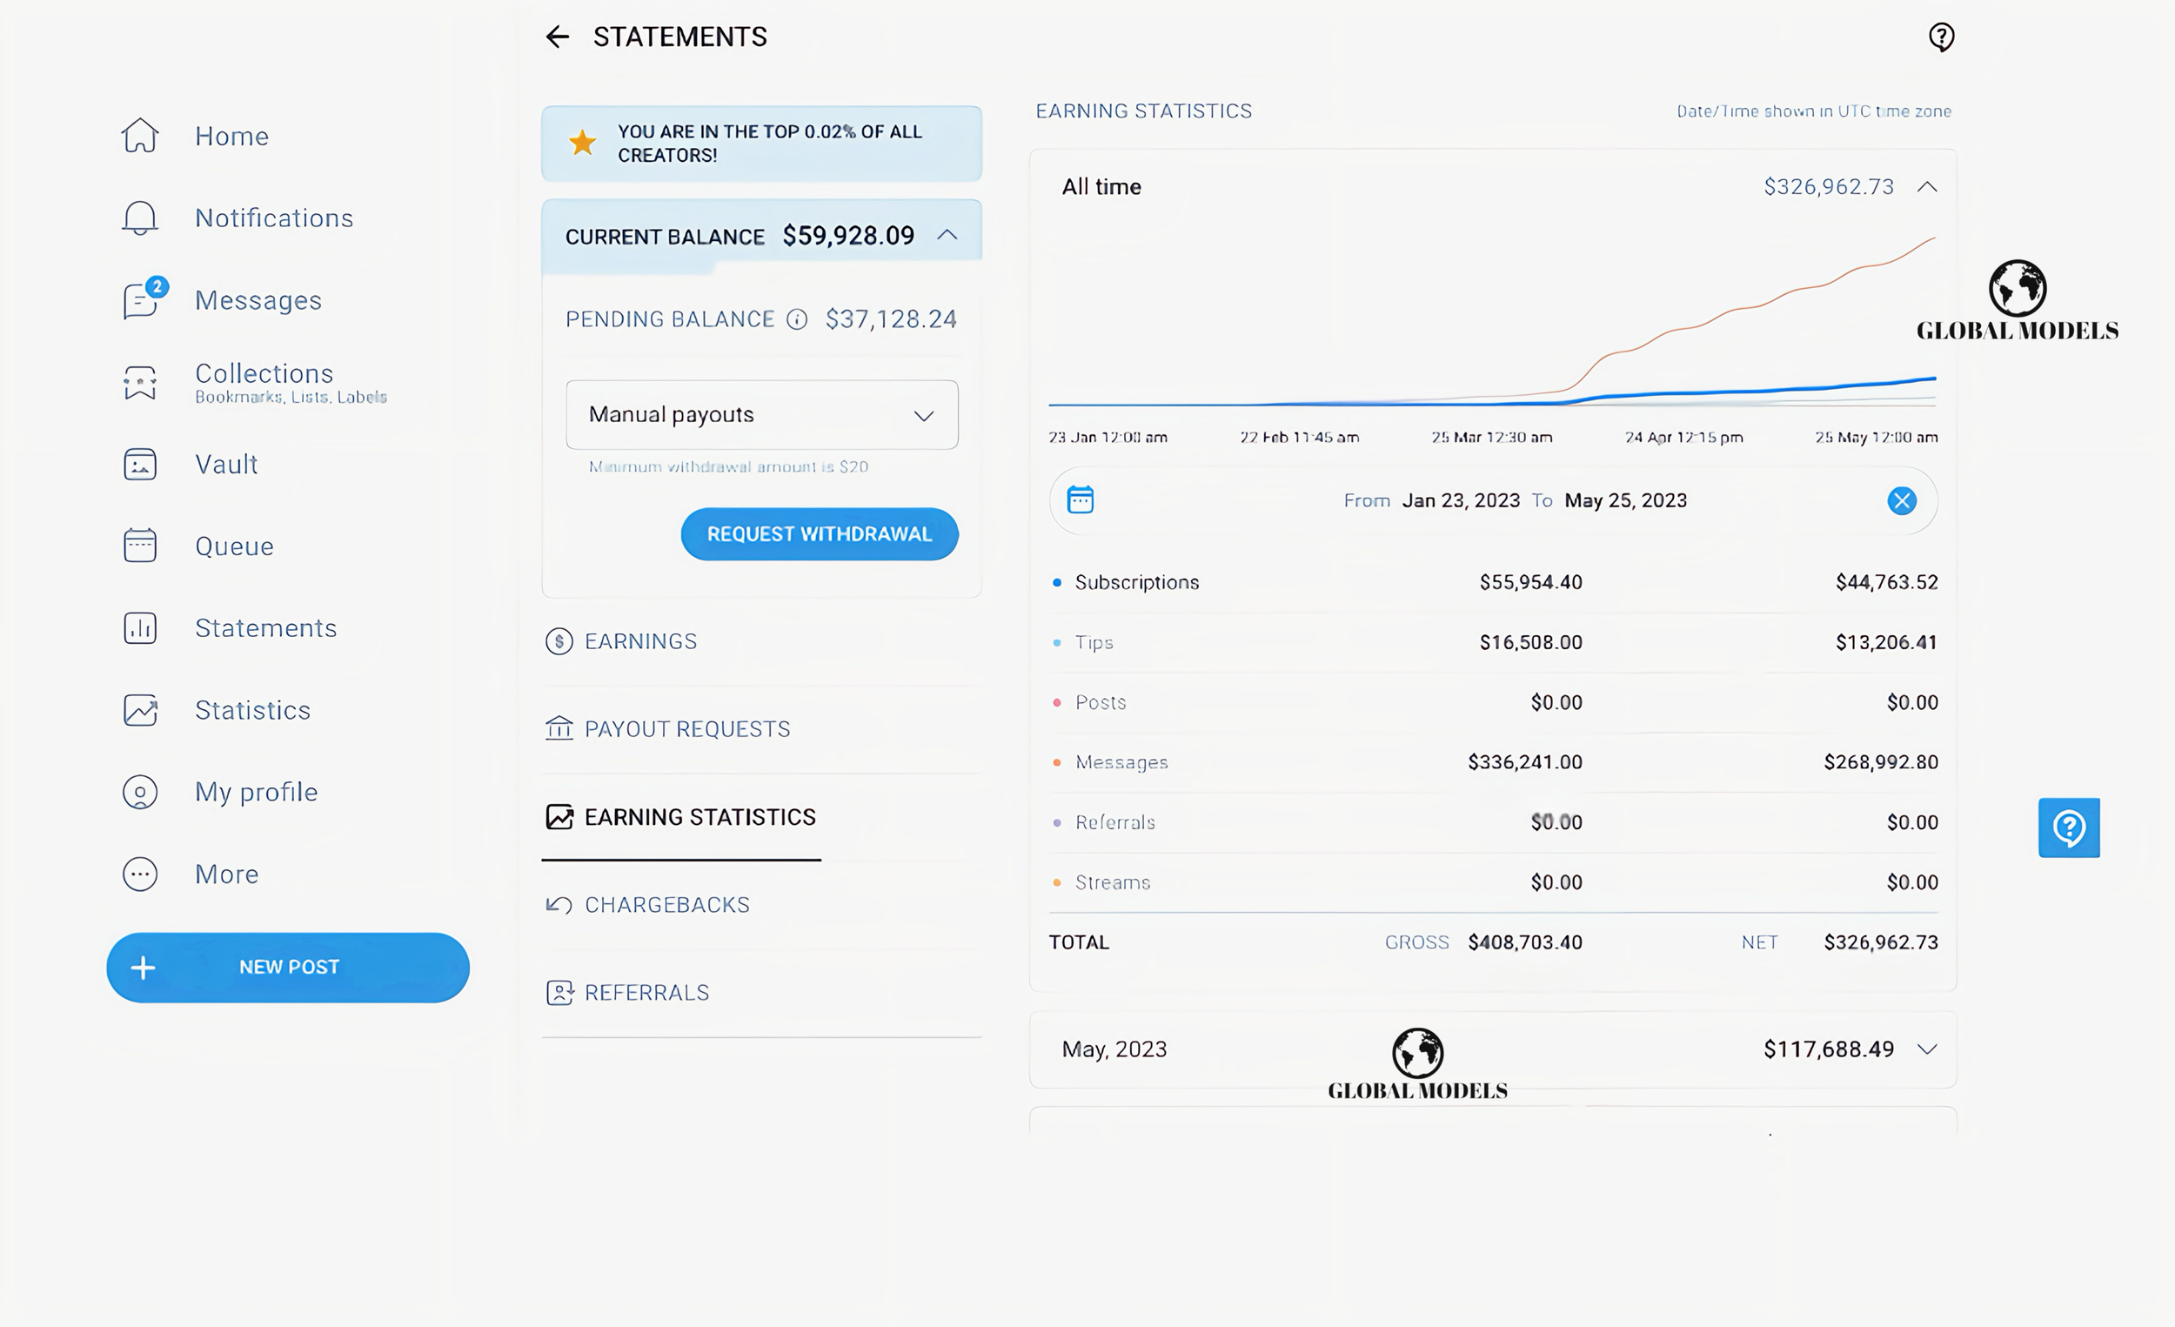Expand the May, 2023 earnings row
This screenshot has width=2175, height=1327.
[x=1927, y=1049]
